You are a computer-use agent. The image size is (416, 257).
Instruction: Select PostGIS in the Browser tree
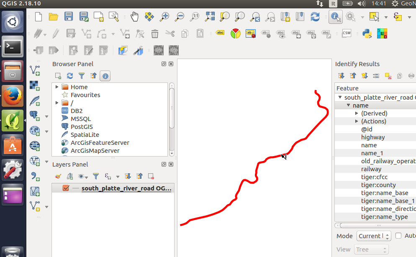pyautogui.click(x=82, y=127)
